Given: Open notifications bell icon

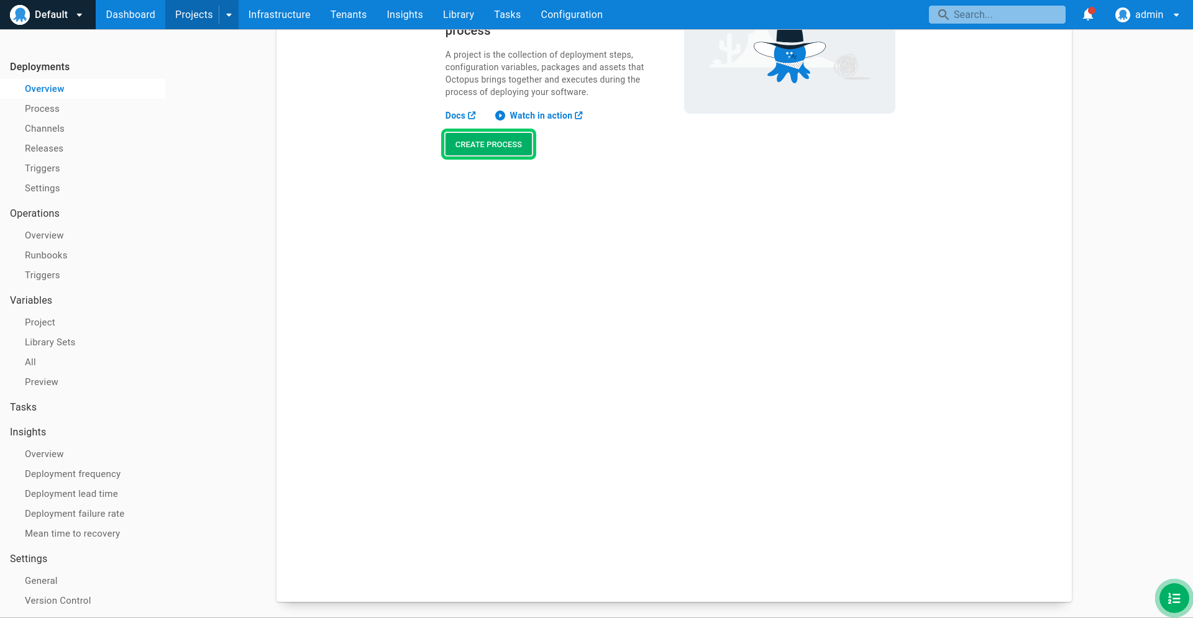Looking at the screenshot, I should tap(1088, 14).
